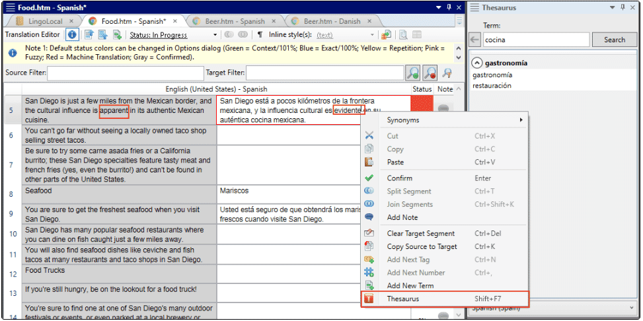Click the Split Segment icon in toolbar
The image size is (643, 321).
(229, 35)
